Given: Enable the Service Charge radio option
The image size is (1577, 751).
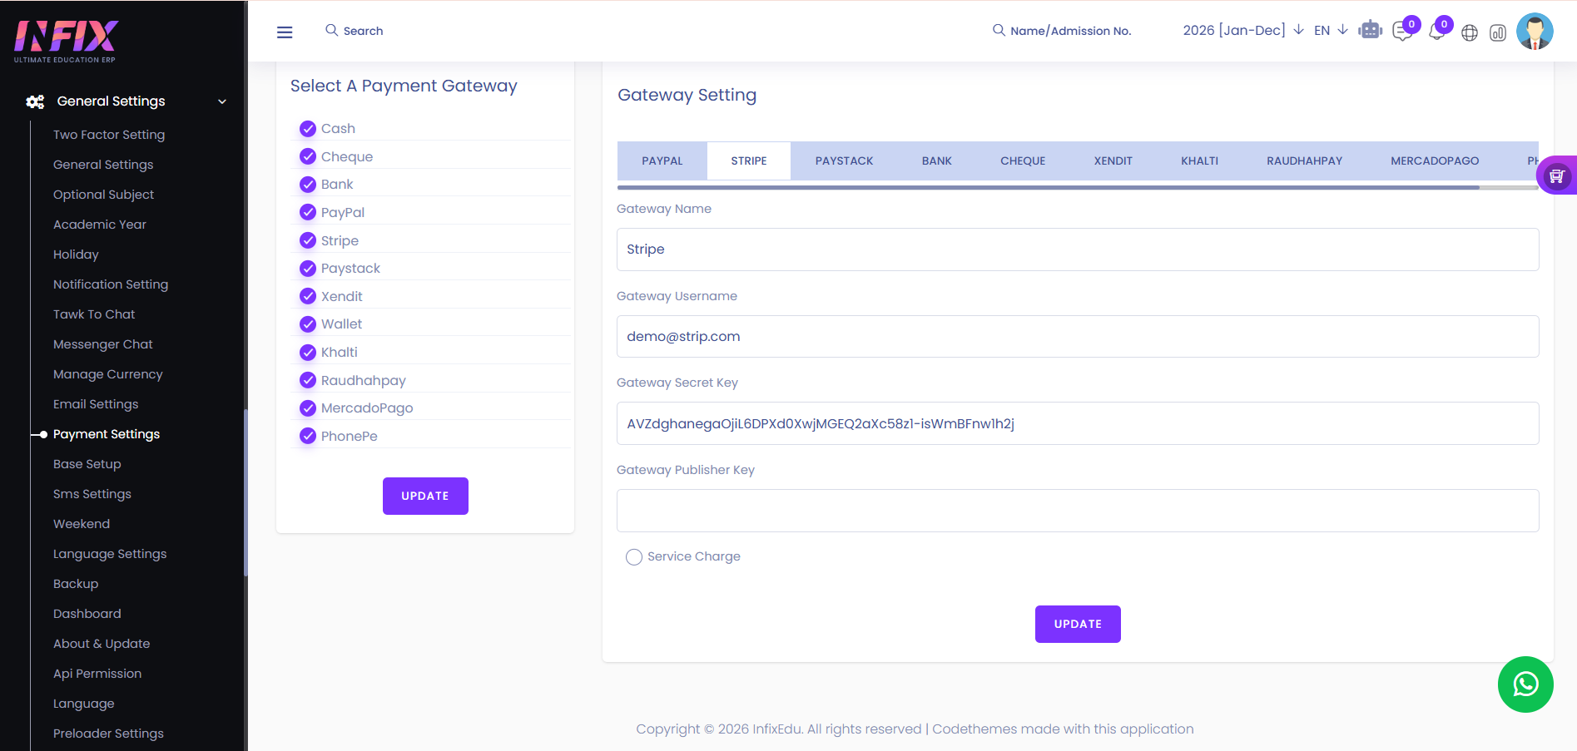Looking at the screenshot, I should point(634,557).
